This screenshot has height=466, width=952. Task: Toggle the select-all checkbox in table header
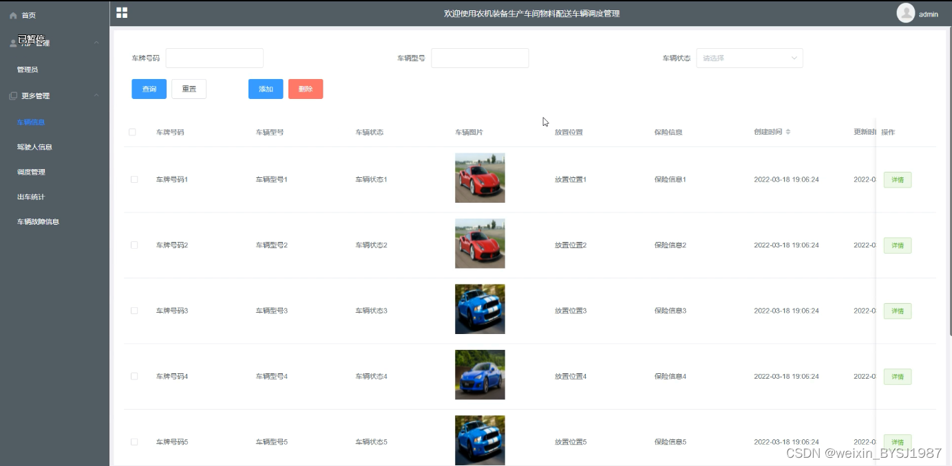click(x=132, y=132)
